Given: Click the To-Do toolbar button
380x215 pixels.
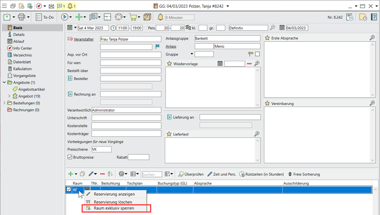Looking at the screenshot, I should click(x=44, y=17).
